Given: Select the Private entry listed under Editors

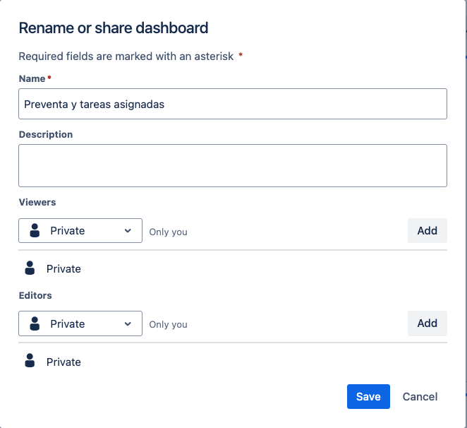Looking at the screenshot, I should (x=63, y=362).
